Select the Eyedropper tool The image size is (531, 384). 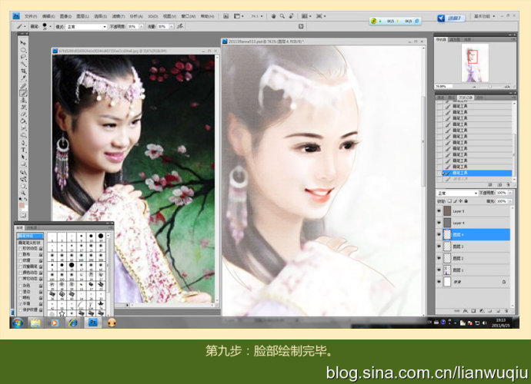[x=23, y=78]
